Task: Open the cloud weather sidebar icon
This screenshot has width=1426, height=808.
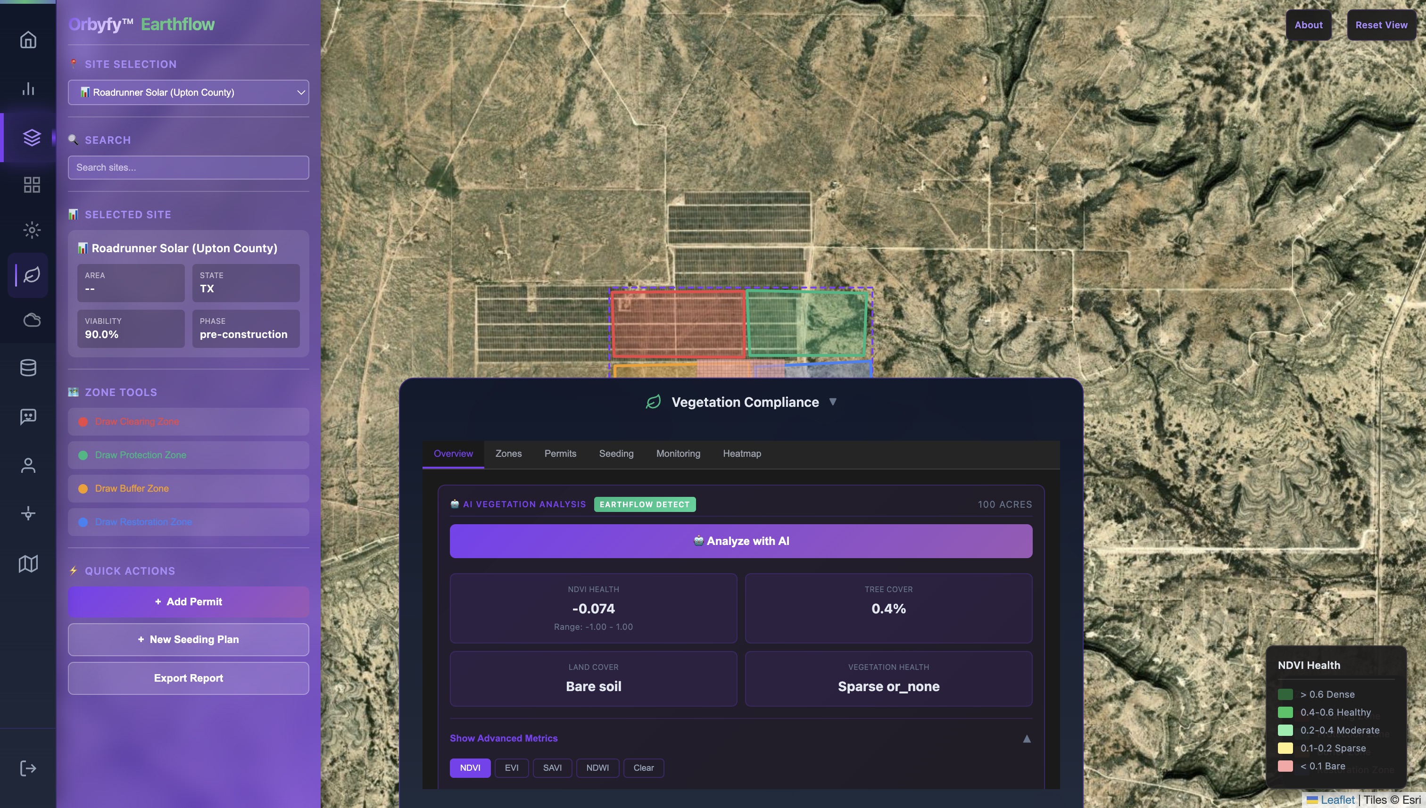Action: tap(32, 320)
